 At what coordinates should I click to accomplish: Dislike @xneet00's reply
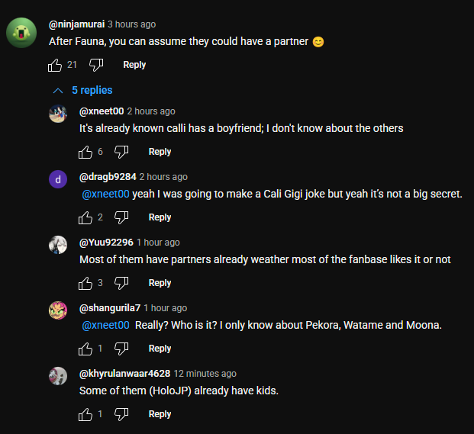[121, 152]
